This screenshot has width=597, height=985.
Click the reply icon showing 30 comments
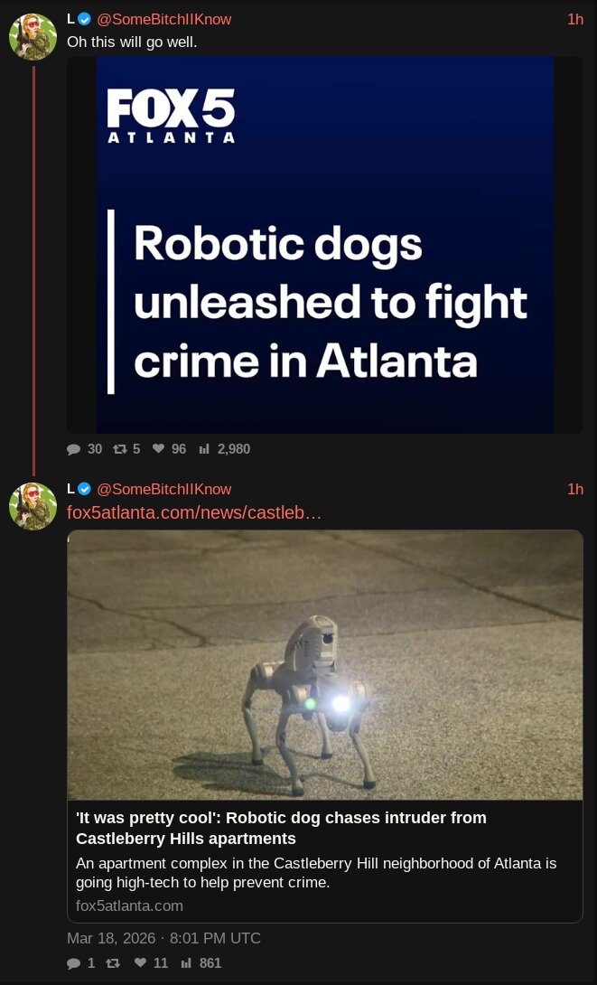coord(73,449)
